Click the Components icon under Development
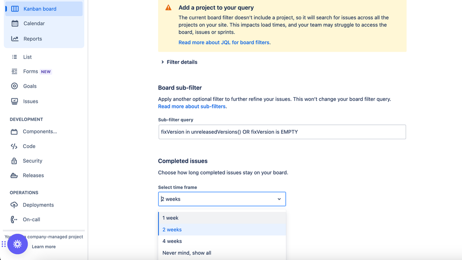This screenshot has height=260, width=462. [x=14, y=132]
